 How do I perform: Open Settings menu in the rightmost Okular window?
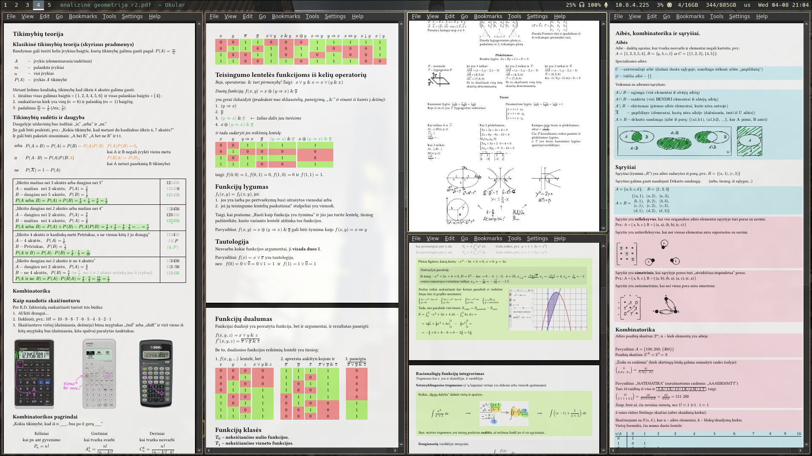click(x=739, y=16)
